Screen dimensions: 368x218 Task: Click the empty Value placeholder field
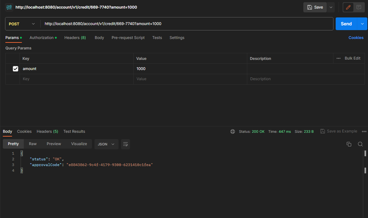point(190,79)
